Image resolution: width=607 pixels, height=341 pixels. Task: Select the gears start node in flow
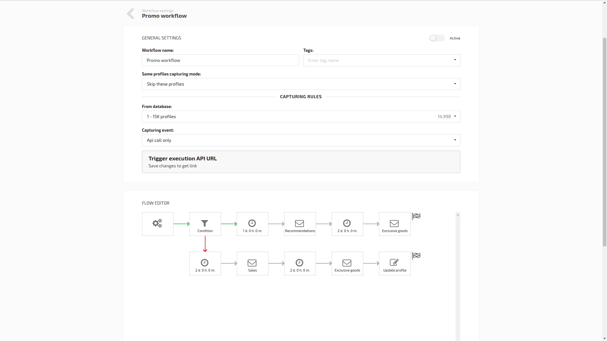[x=157, y=224]
